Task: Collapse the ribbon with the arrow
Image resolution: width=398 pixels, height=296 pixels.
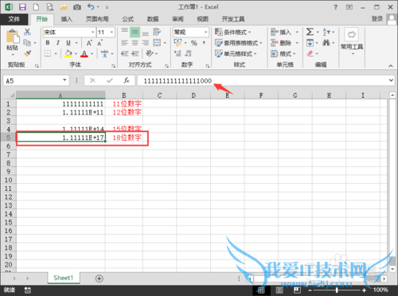Action: tap(391, 66)
